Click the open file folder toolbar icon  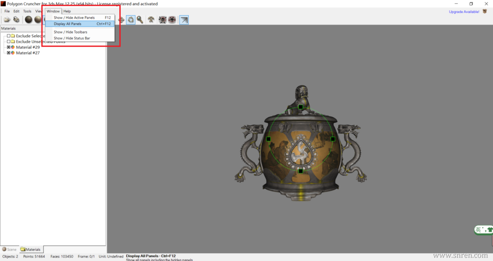pos(7,20)
